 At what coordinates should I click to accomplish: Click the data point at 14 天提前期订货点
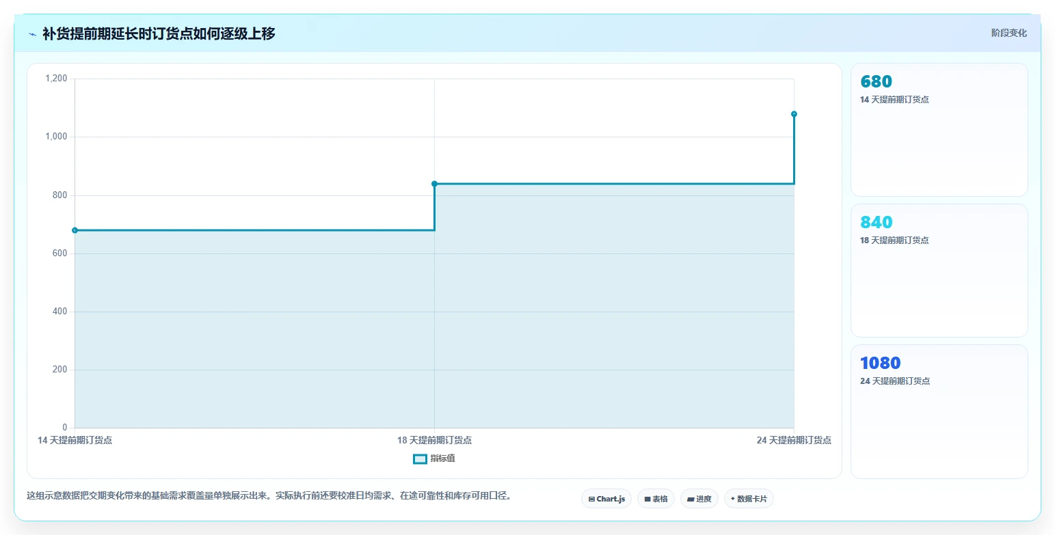click(75, 230)
